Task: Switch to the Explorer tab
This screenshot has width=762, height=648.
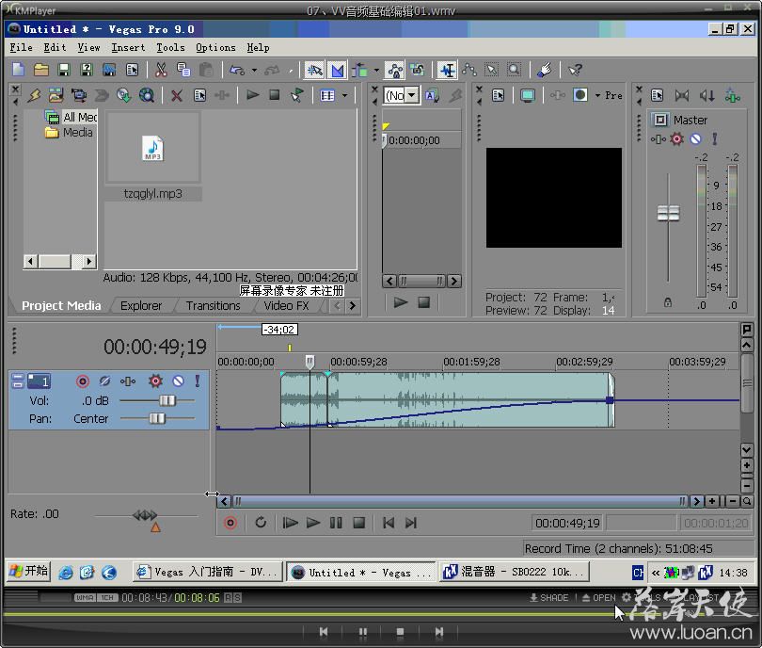Action: [x=141, y=305]
